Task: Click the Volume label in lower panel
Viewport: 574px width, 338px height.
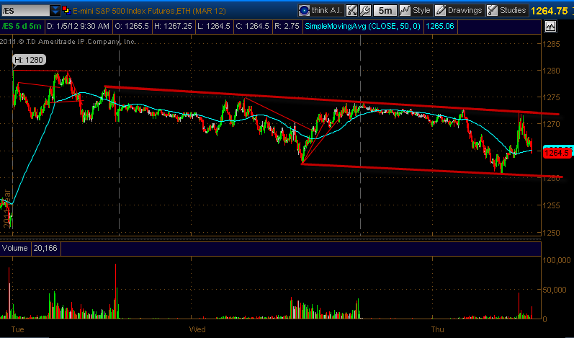Action: (14, 249)
